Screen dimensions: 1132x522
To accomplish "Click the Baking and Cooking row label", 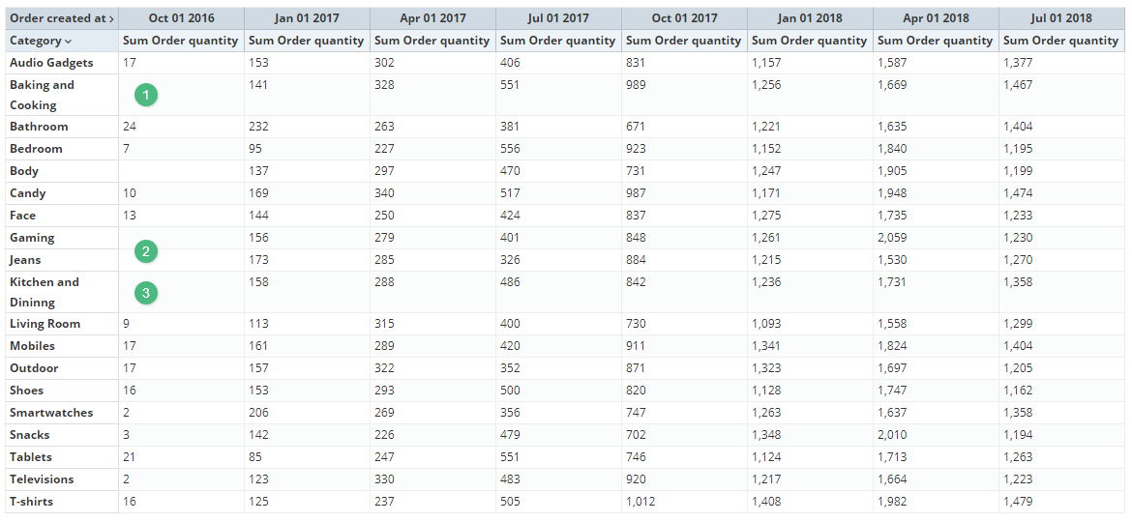I will [42, 95].
